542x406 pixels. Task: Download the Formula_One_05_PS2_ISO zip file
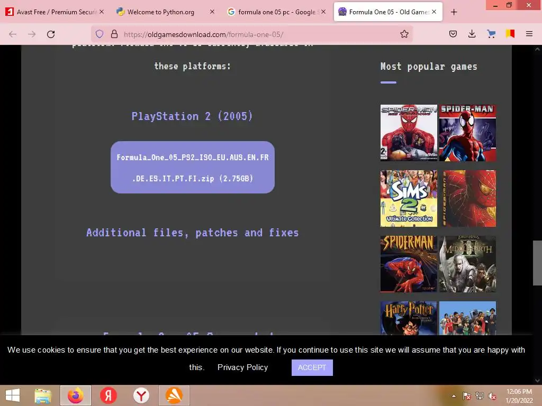pos(193,168)
